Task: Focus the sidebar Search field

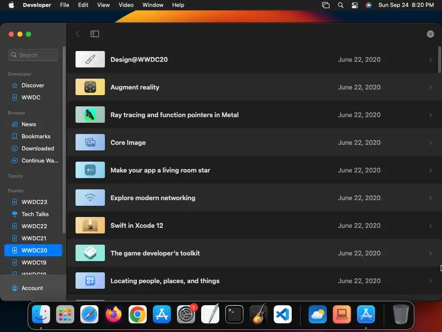Action: (33, 55)
